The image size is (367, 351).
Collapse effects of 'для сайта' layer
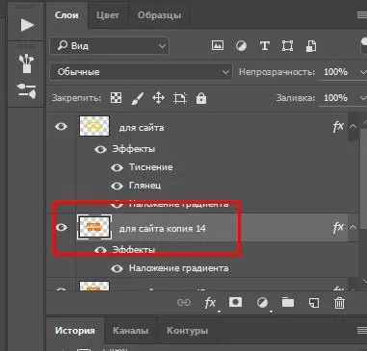(x=353, y=126)
